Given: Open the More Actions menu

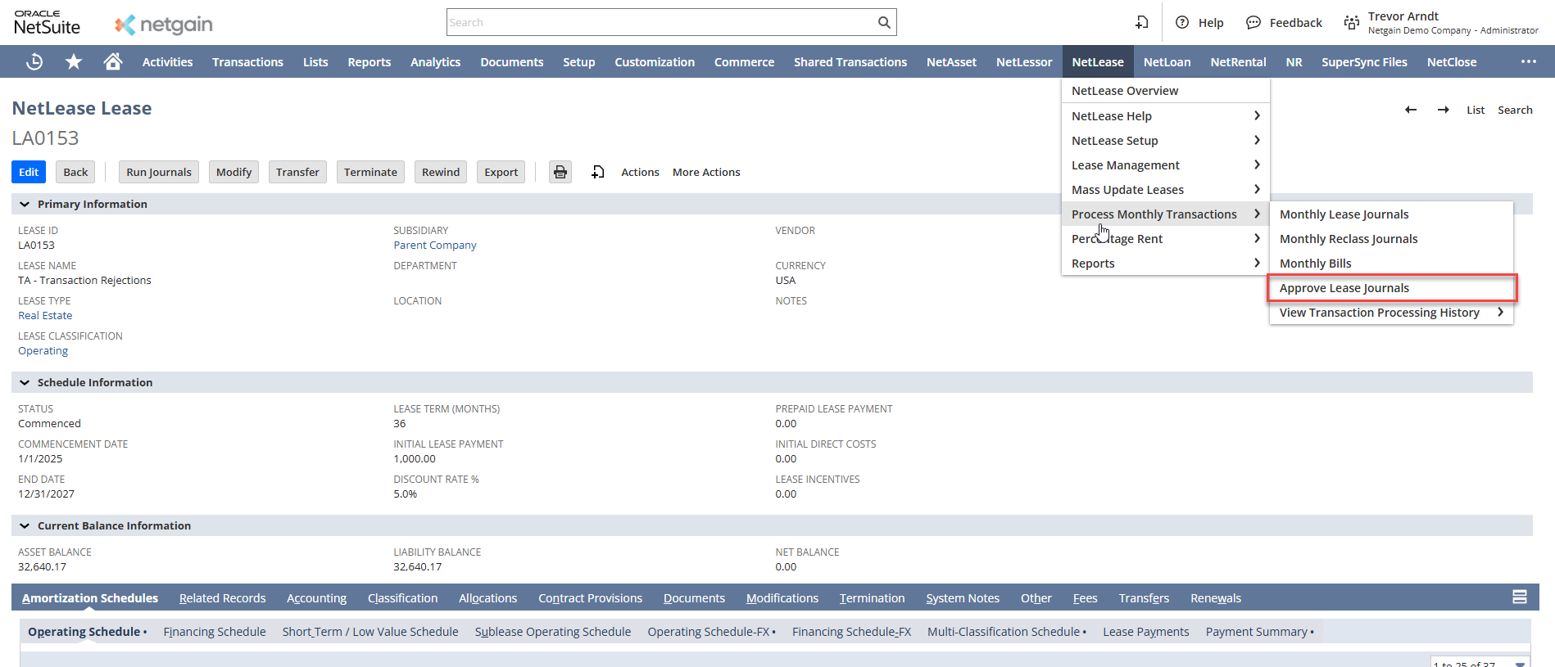Looking at the screenshot, I should (706, 172).
